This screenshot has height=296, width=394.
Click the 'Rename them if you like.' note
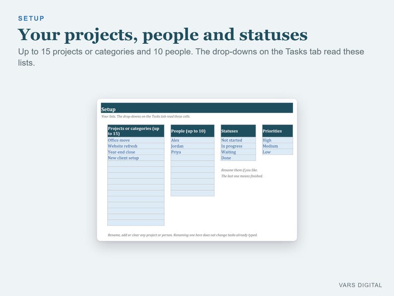pos(239,170)
